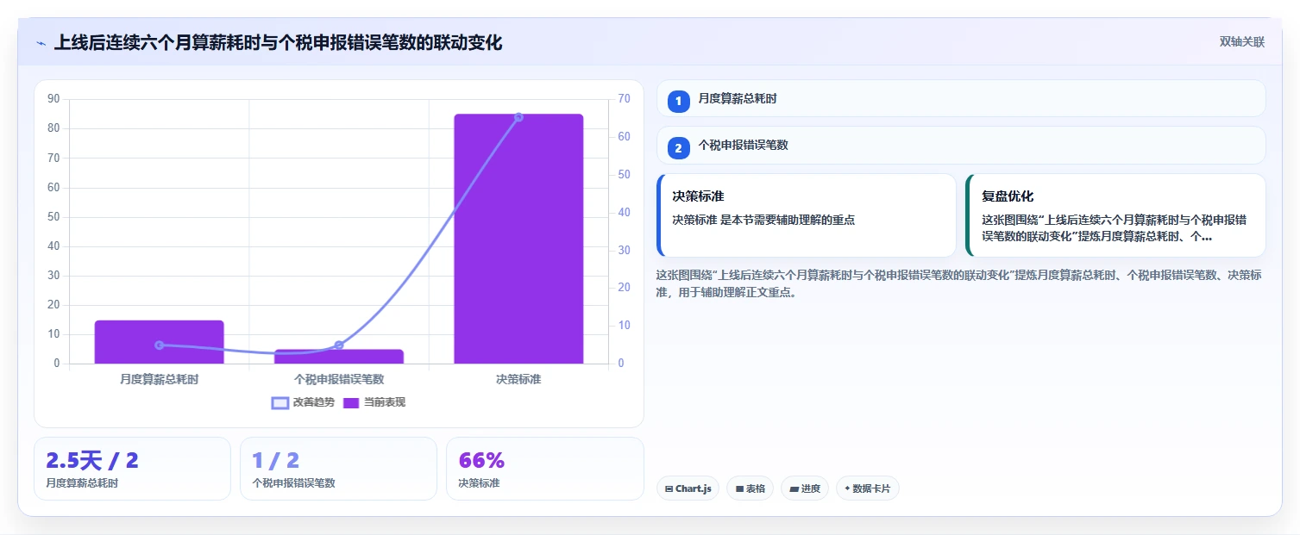This screenshot has height=535, width=1300.
Task: Click the chart title 上线后连续六个月算薪耗时
Action: (x=278, y=42)
